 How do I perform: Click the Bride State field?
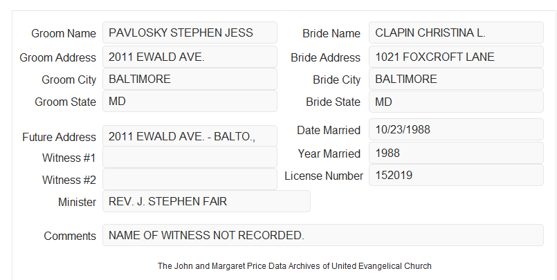456,102
